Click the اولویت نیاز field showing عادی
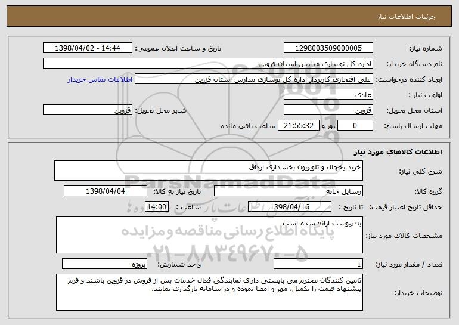Screen dimensions: 459x325 [x=328, y=94]
